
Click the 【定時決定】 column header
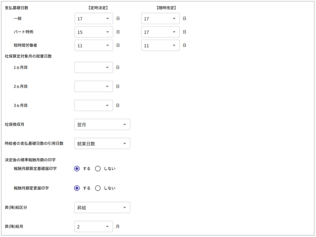(x=97, y=8)
